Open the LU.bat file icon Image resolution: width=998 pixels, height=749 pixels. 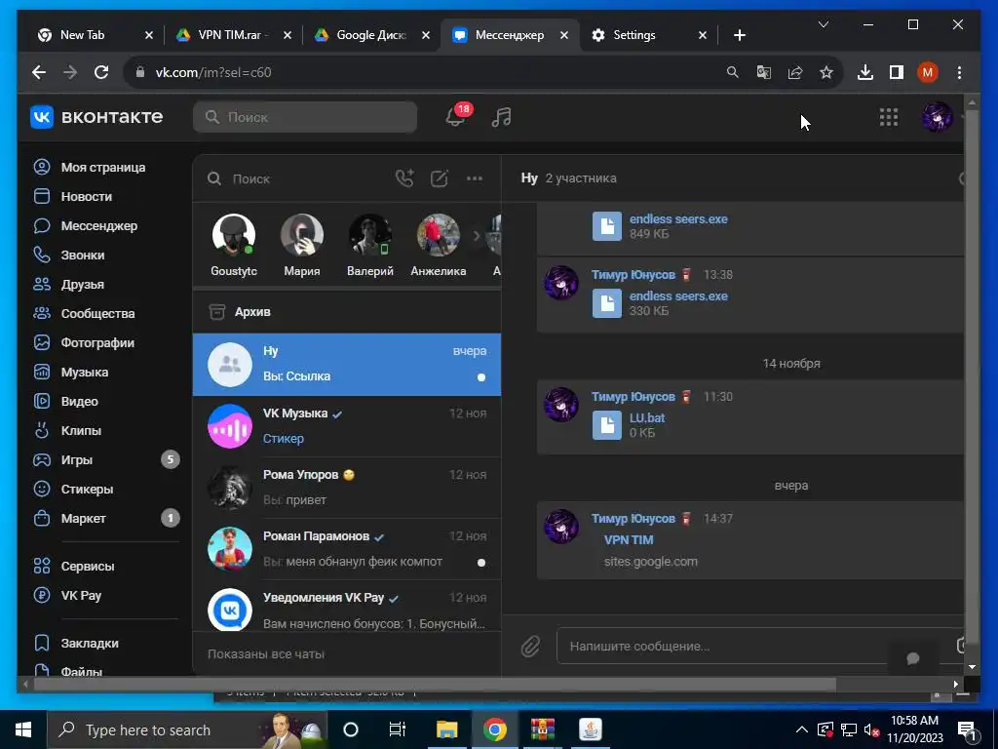607,425
